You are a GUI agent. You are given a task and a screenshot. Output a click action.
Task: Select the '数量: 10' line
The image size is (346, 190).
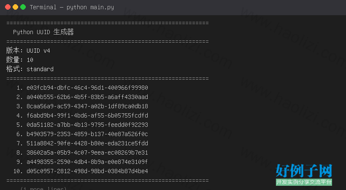[20, 60]
